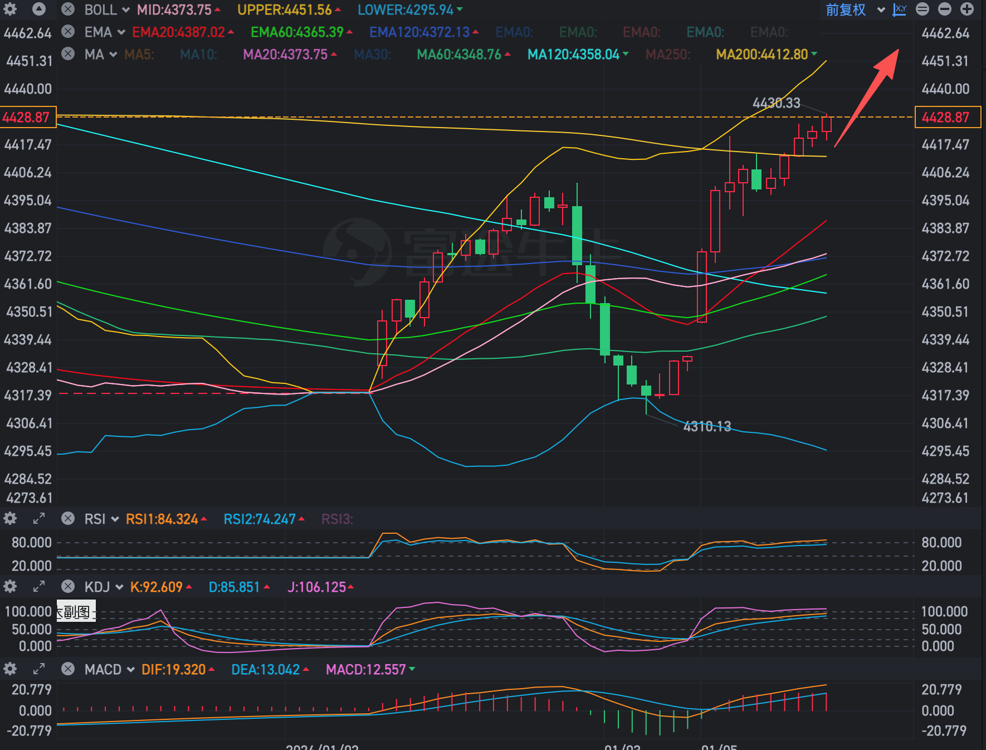Viewport: 986px width, 750px height.
Task: Enable the dimmed RSI3 line
Action: [337, 519]
